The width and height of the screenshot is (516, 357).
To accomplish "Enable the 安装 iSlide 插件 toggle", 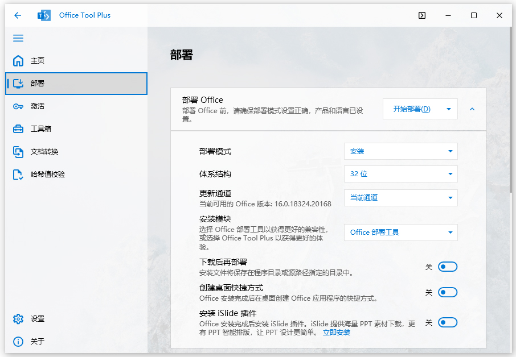I will pos(448,322).
